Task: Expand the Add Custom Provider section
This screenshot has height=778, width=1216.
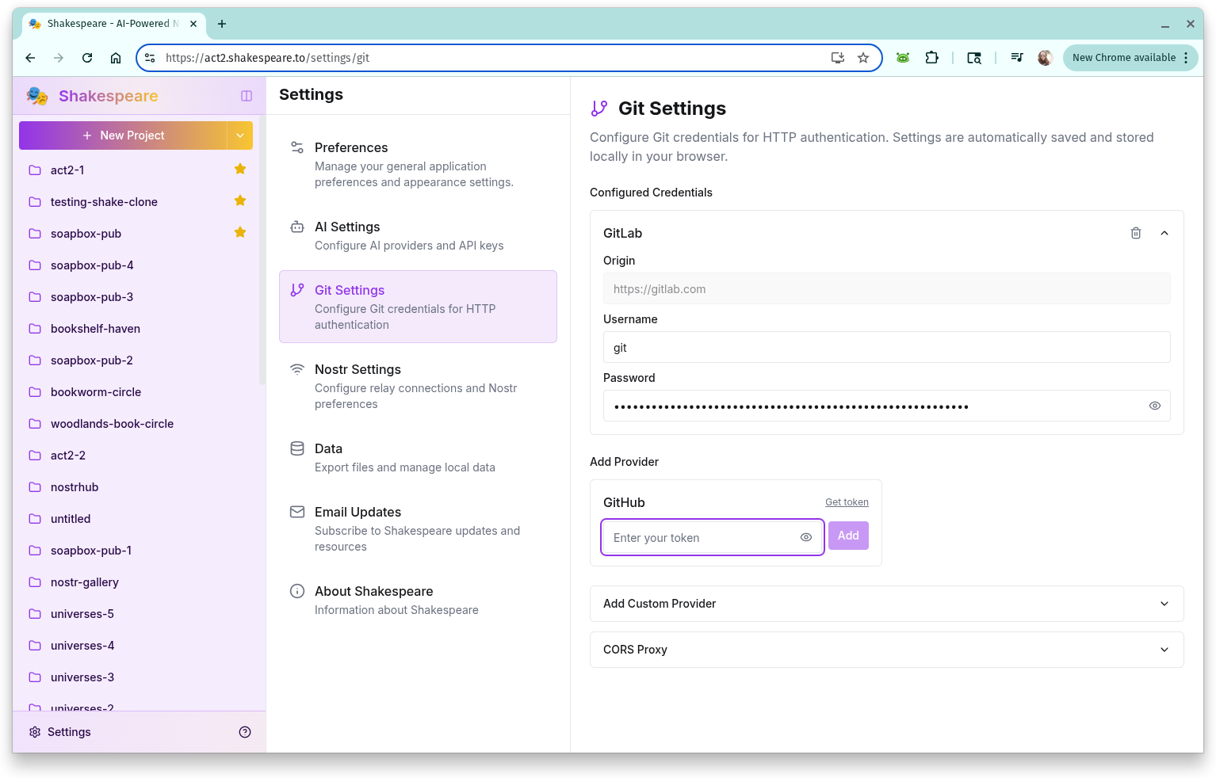Action: [1164, 603]
